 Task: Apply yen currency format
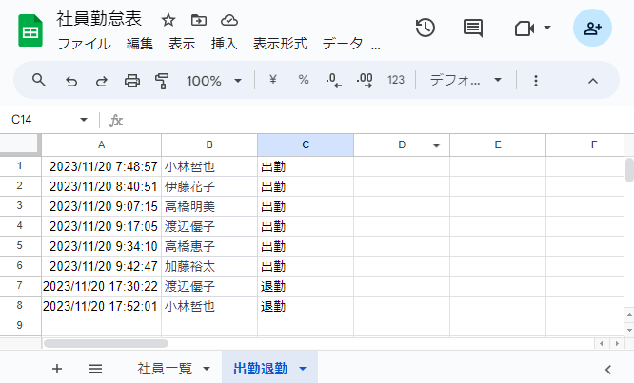[273, 80]
